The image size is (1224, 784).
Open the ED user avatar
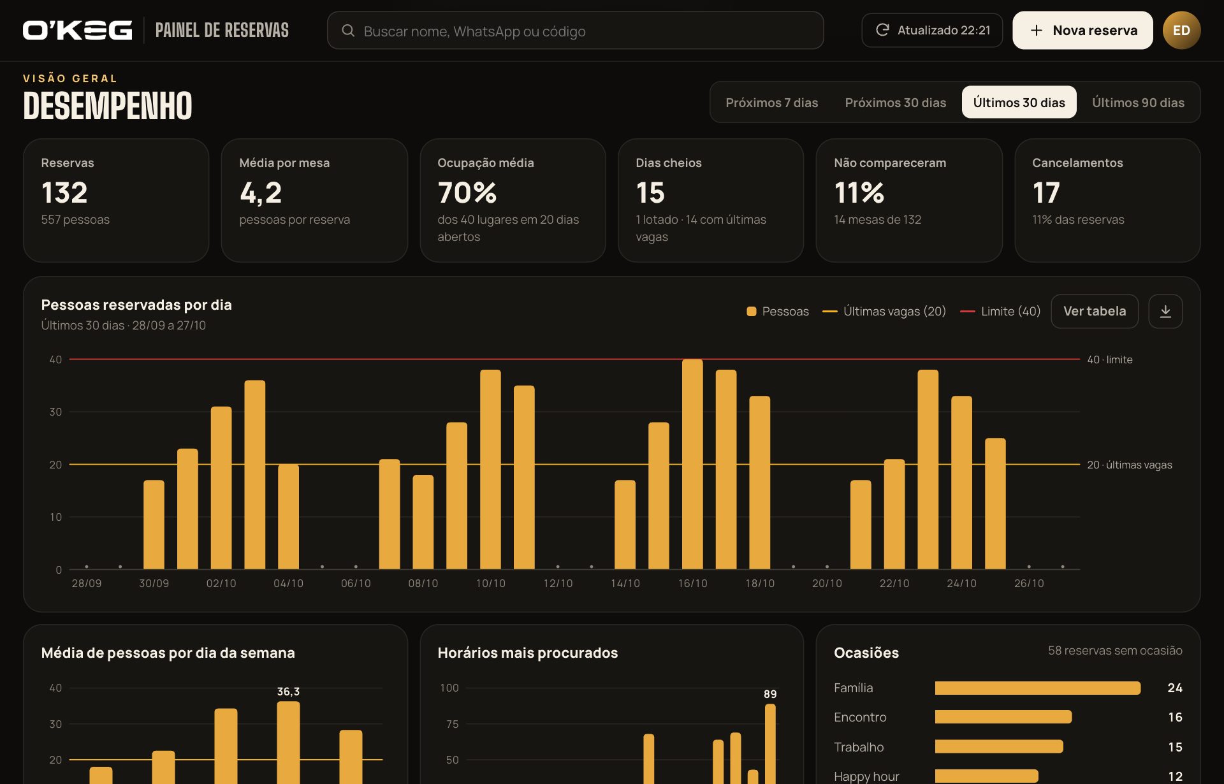click(x=1181, y=30)
